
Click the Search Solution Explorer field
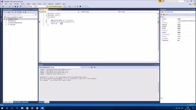(20, 15)
